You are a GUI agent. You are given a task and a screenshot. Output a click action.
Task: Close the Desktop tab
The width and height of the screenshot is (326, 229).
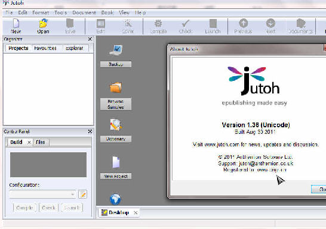tap(136, 213)
